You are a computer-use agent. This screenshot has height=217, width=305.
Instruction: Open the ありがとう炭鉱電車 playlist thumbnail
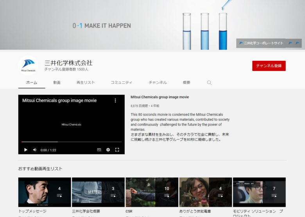click(206, 192)
